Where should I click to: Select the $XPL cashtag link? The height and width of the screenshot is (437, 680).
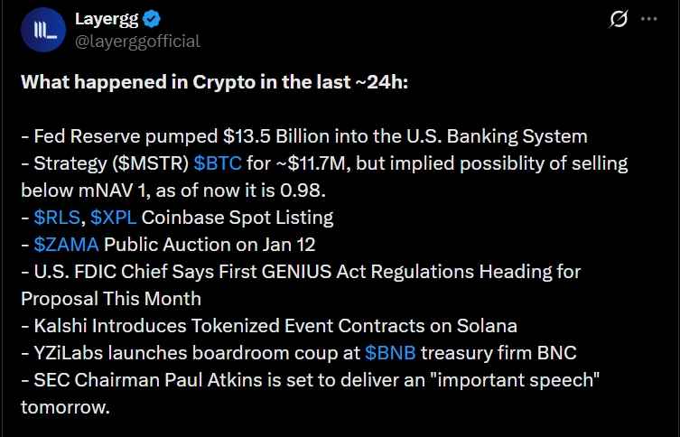112,218
